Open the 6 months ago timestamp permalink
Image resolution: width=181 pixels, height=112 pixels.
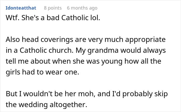point(82,8)
